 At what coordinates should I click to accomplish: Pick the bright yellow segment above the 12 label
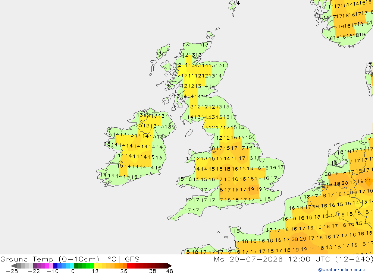pyautogui.click(x=96, y=266)
